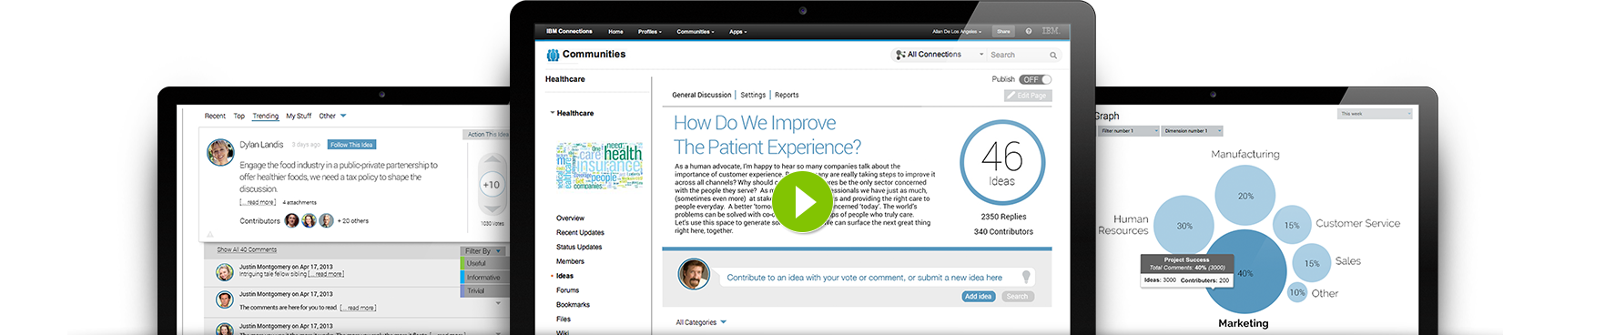Click the lightbulb icon in the idea box
This screenshot has width=1605, height=335.
coord(1026,277)
